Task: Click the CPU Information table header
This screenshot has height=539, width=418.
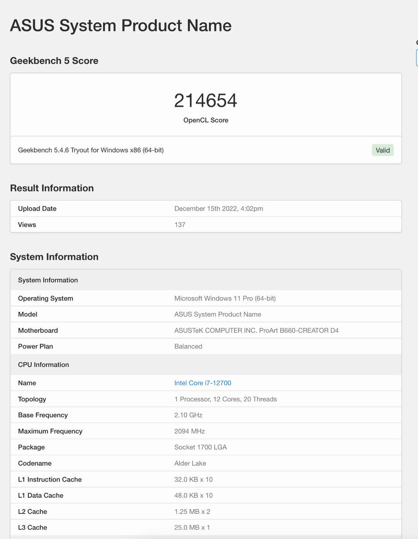Action: point(206,365)
